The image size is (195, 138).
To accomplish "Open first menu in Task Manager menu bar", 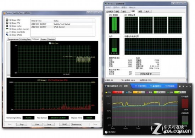I will click(x=108, y=7).
